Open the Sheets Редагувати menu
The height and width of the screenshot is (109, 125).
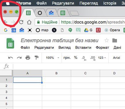(x=44, y=48)
